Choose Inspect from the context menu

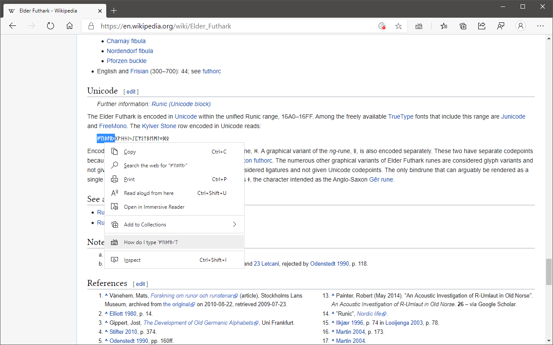pyautogui.click(x=174, y=260)
